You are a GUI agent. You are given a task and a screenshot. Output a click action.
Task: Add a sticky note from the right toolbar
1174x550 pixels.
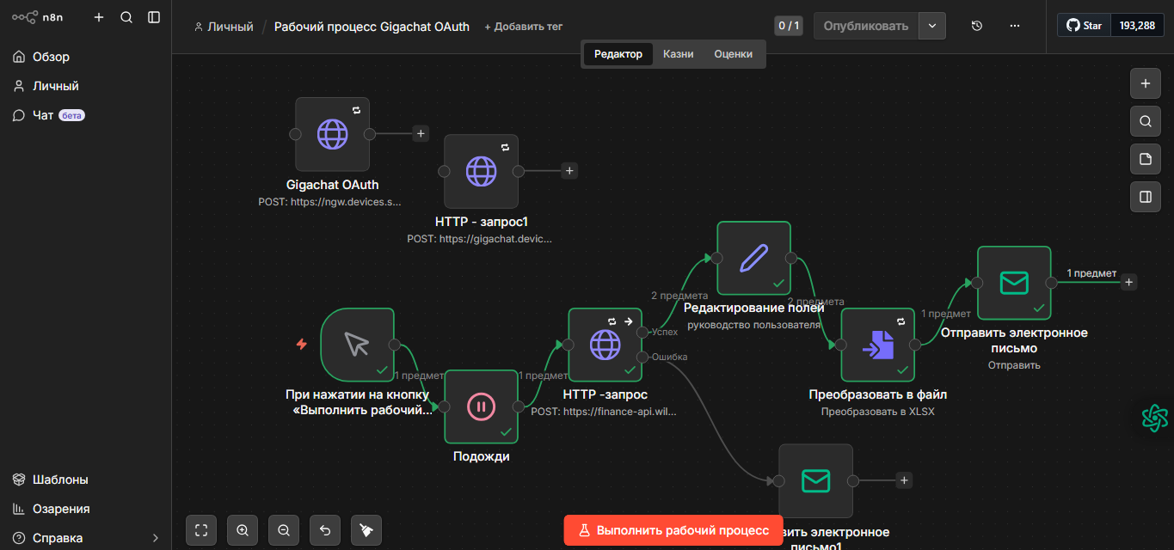(1145, 159)
